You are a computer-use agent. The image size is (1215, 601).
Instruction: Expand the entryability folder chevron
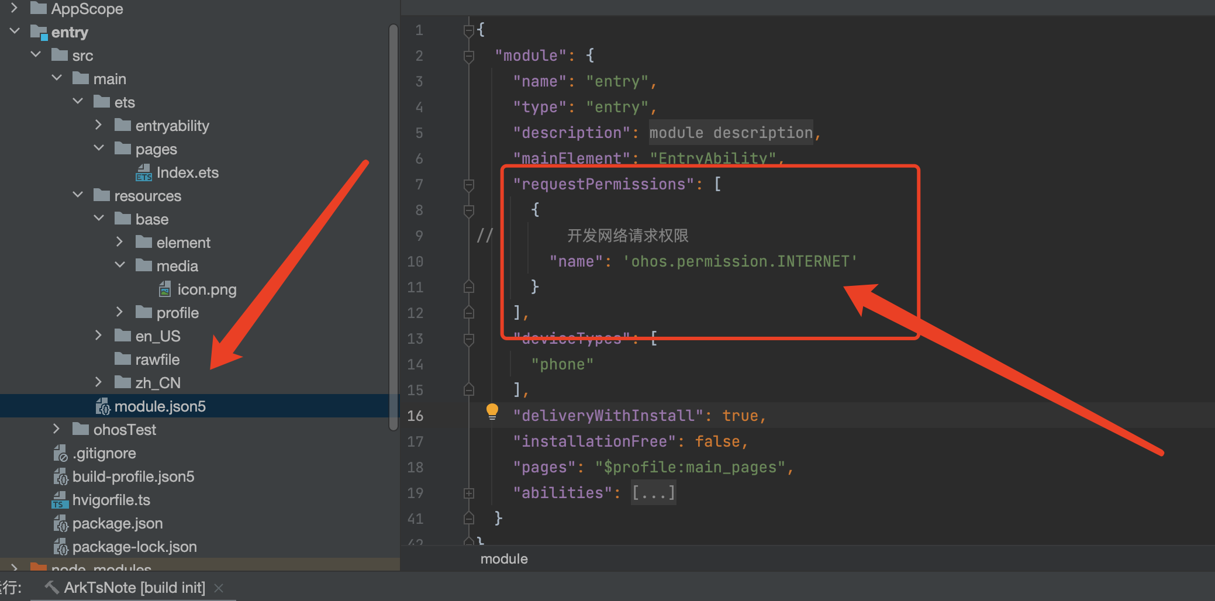click(x=98, y=125)
